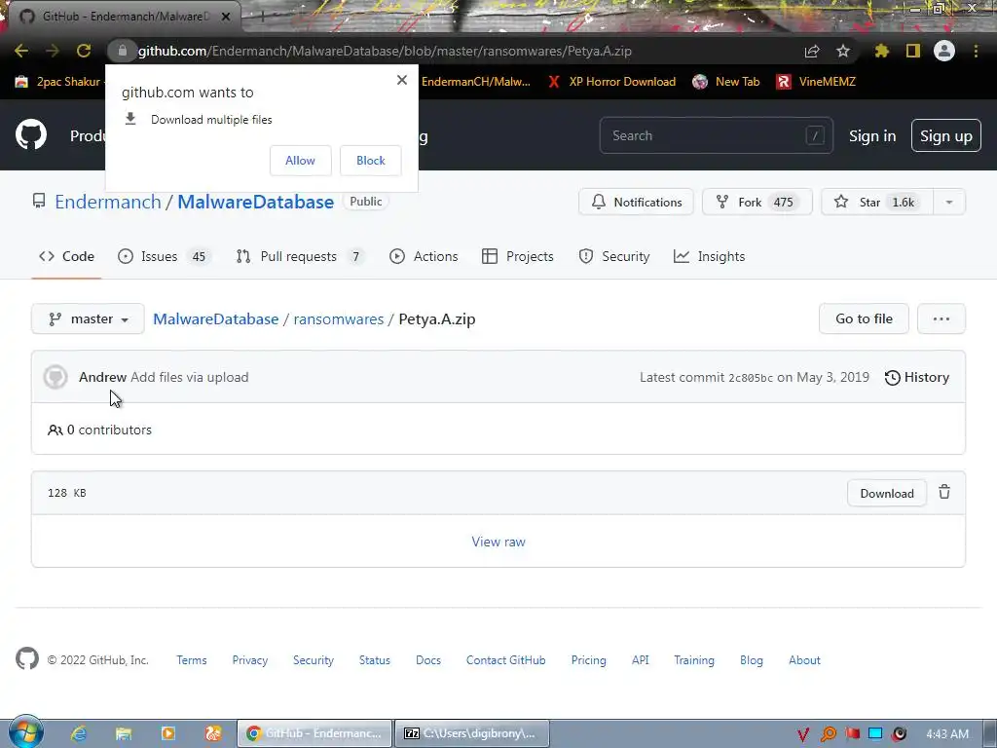Toggle the browser side panel icon
997x748 pixels.
(913, 51)
